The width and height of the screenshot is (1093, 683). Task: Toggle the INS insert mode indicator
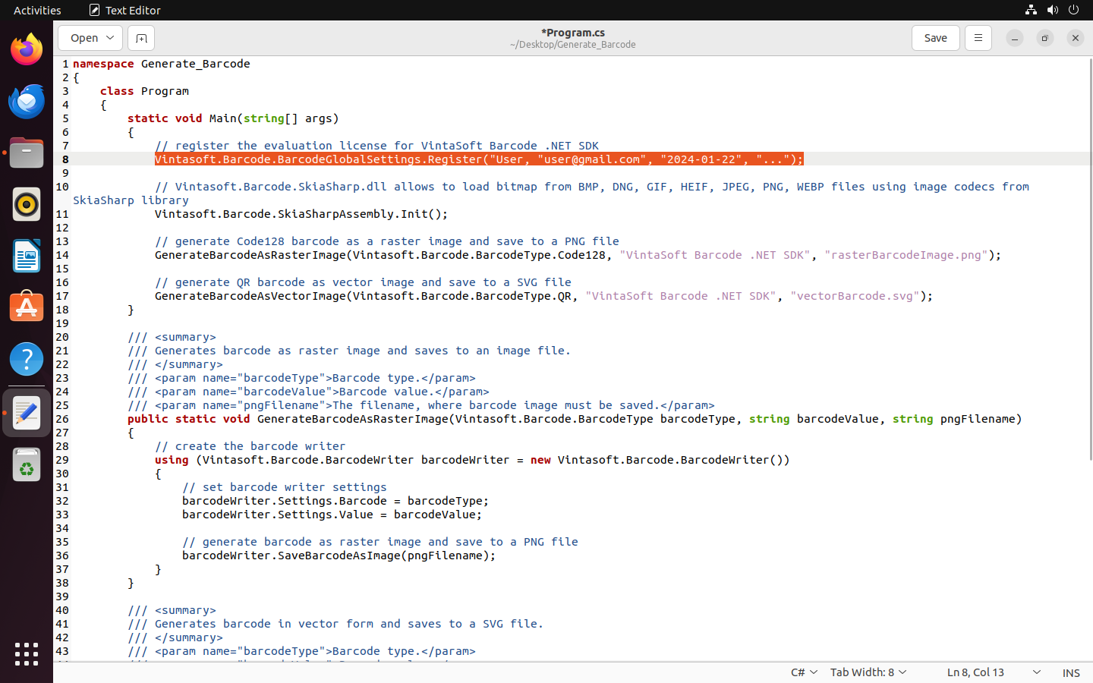point(1071,673)
